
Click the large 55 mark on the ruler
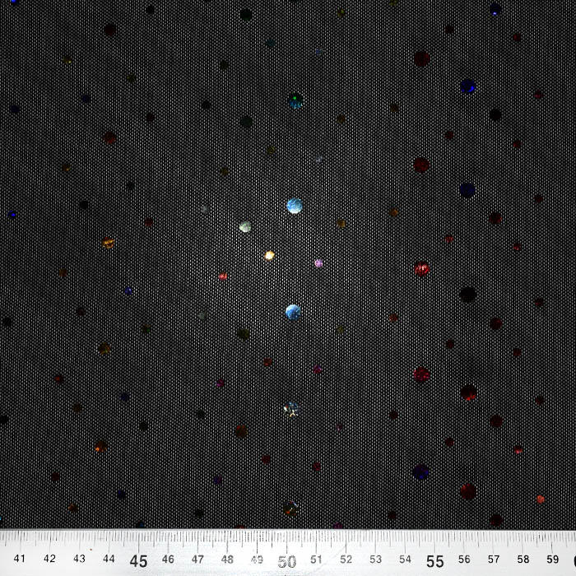coord(434,562)
